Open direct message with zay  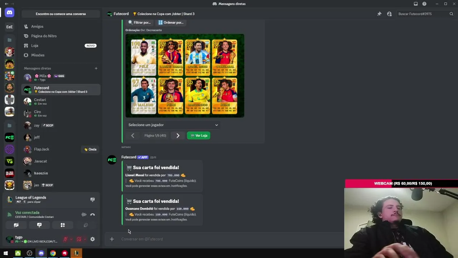click(61, 125)
